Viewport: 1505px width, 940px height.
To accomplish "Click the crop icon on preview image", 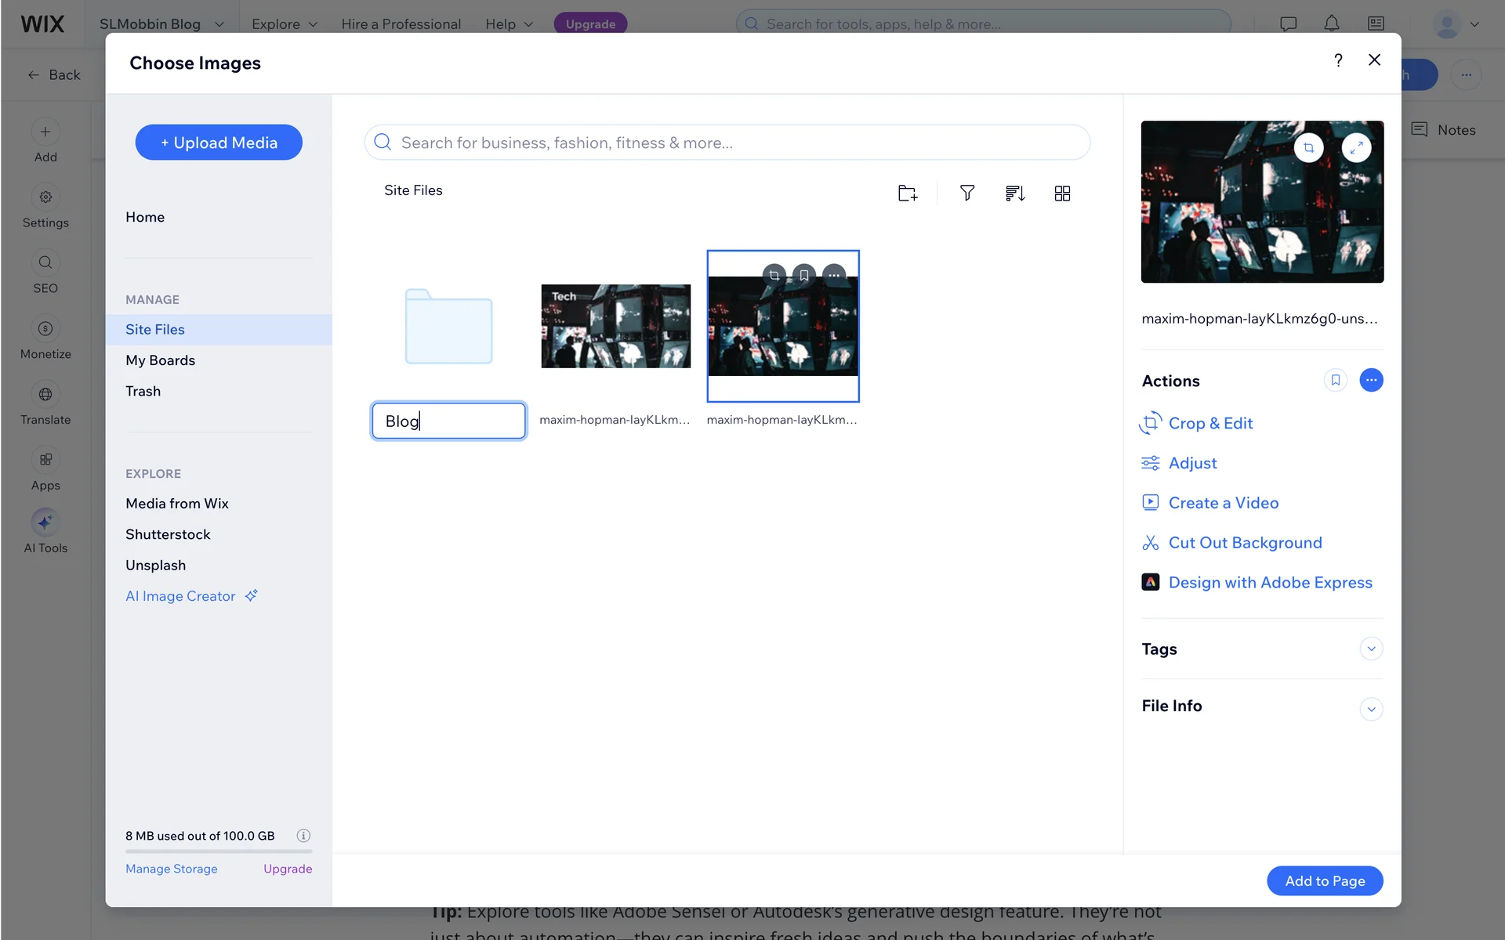I will [1308, 148].
